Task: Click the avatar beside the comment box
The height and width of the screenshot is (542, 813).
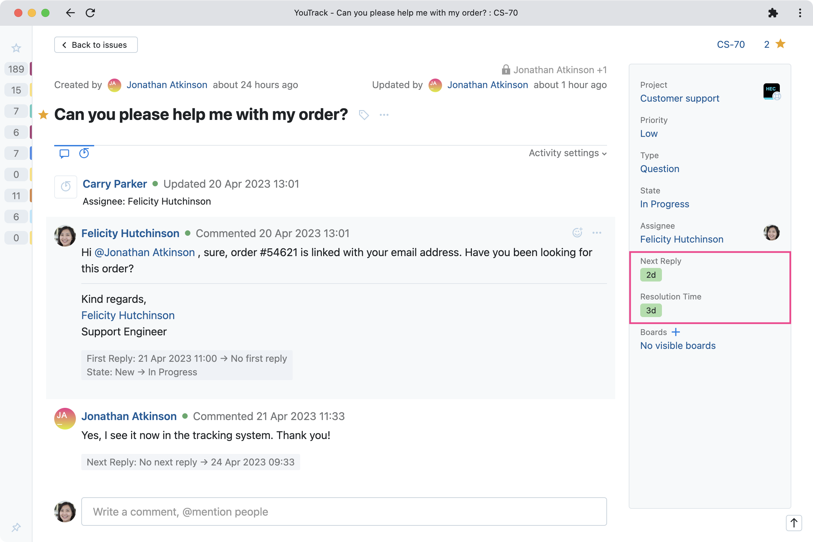Action: [65, 512]
